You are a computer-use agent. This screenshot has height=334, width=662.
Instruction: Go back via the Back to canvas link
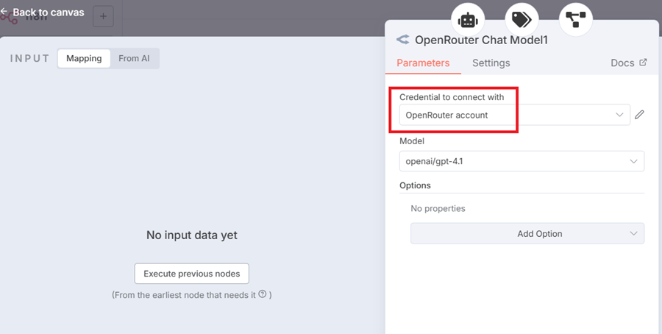pyautogui.click(x=43, y=13)
